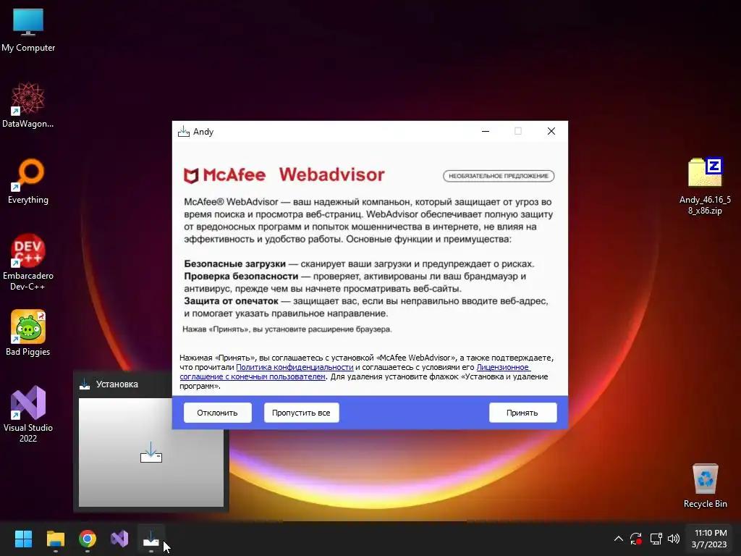Open the Политика конфиденциальности link
The width and height of the screenshot is (741, 556).
pyautogui.click(x=295, y=367)
